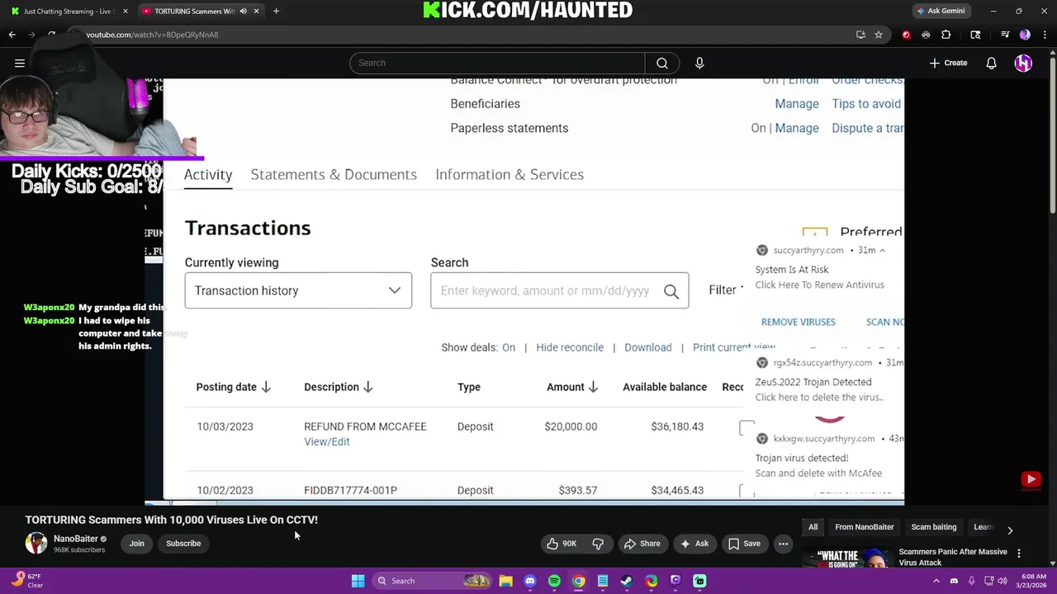Sort by Description column arrow

click(368, 387)
